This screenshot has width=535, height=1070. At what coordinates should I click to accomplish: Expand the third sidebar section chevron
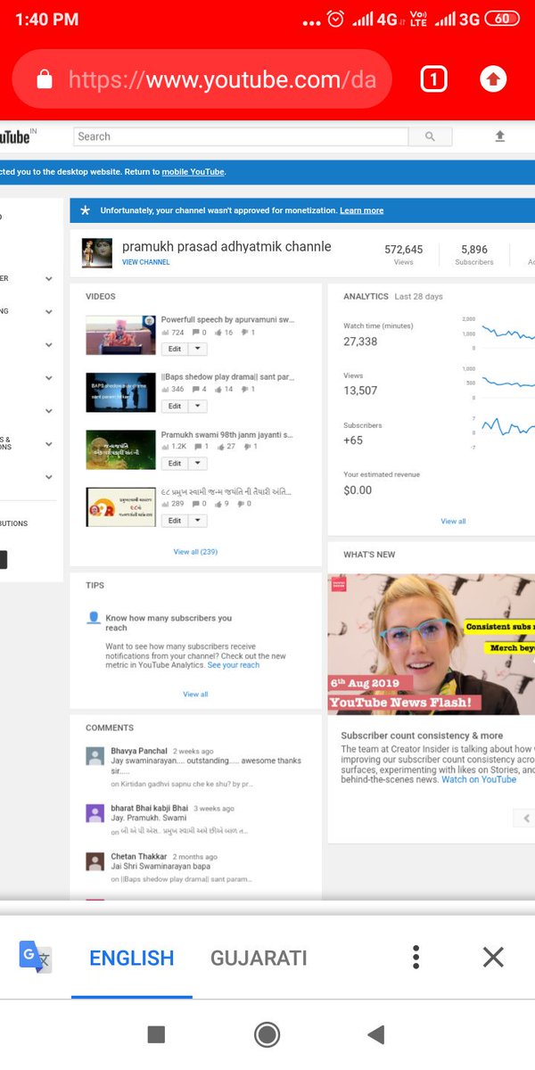pos(49,345)
